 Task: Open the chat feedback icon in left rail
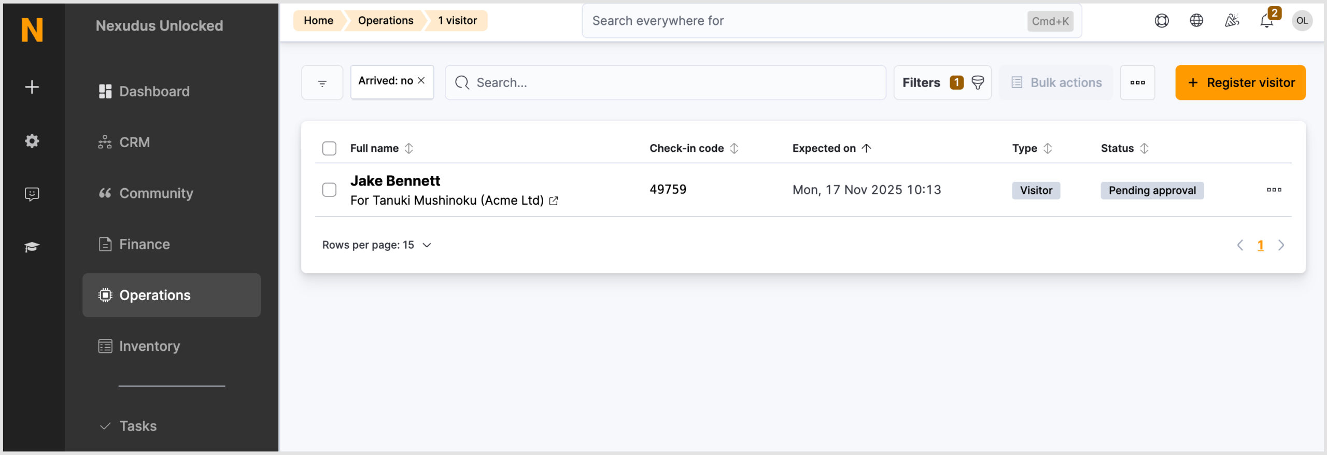(x=32, y=194)
